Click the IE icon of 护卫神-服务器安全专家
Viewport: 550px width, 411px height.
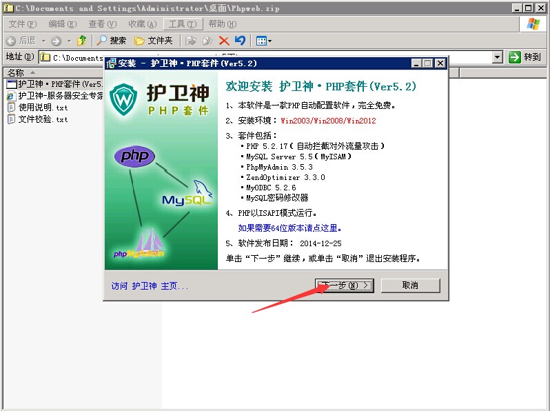tap(12, 96)
